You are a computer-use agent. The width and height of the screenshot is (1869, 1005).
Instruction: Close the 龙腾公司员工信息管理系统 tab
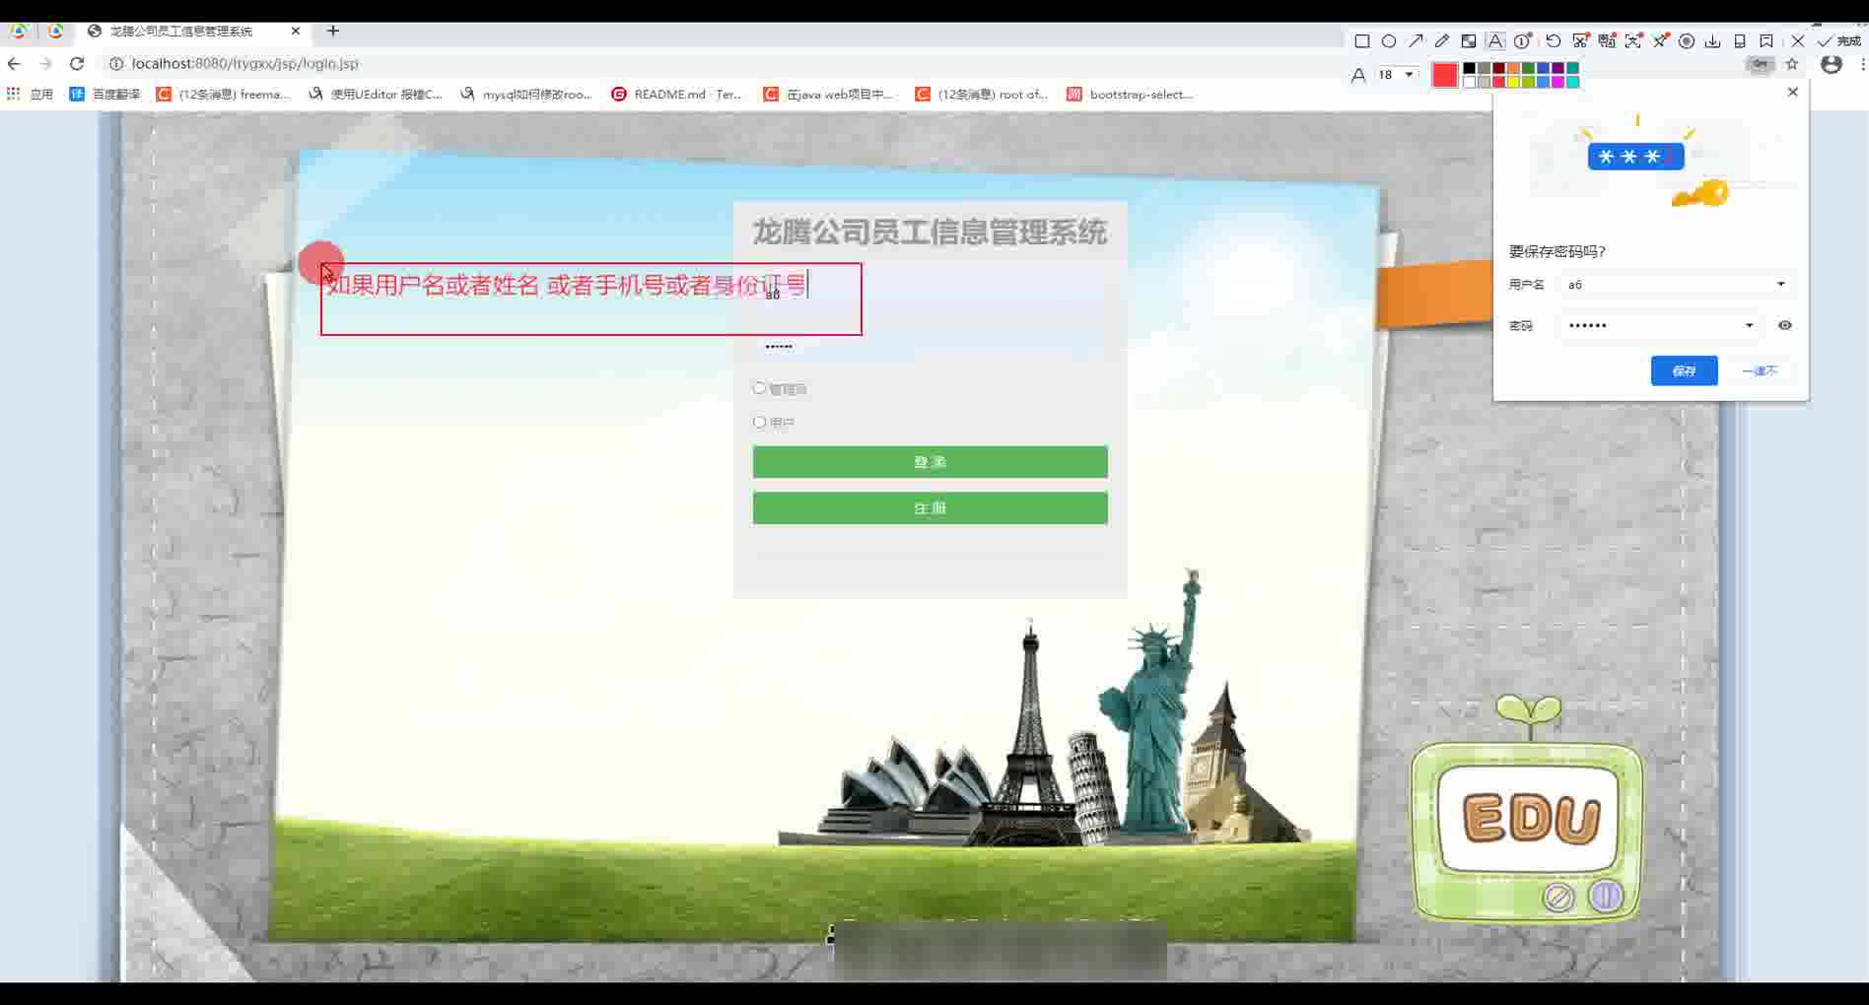point(296,31)
